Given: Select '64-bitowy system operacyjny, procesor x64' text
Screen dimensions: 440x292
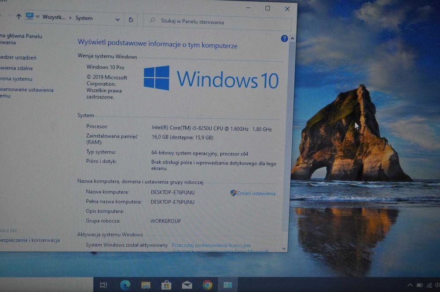Looking at the screenshot, I should 199,153.
